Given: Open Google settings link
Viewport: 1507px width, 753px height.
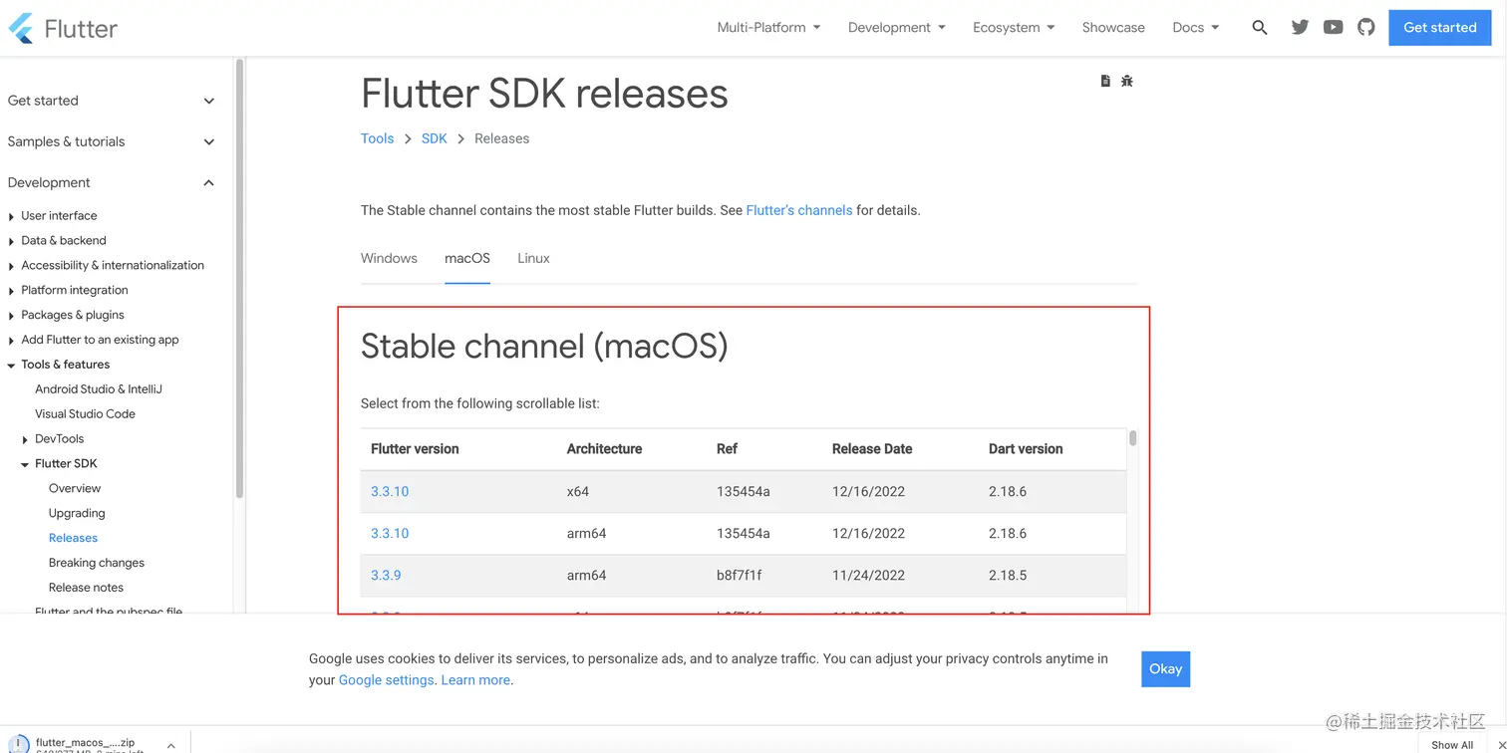Looking at the screenshot, I should 387,680.
